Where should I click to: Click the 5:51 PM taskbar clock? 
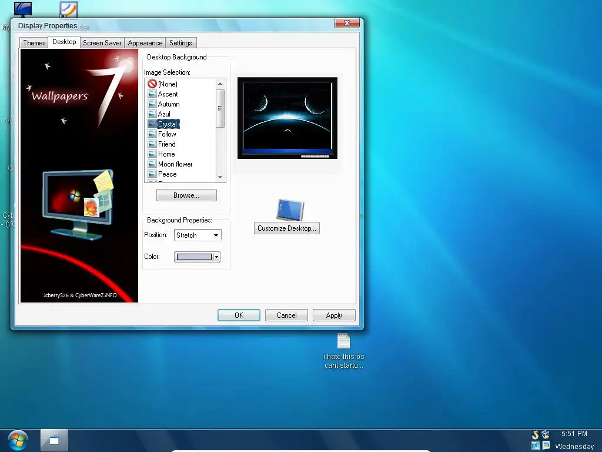(574, 434)
